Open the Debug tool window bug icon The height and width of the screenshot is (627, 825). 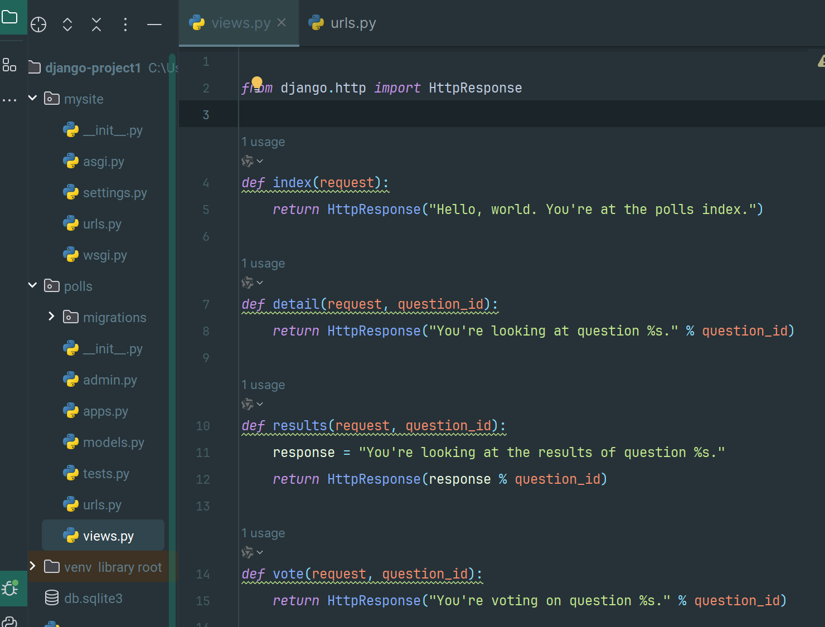tap(10, 588)
